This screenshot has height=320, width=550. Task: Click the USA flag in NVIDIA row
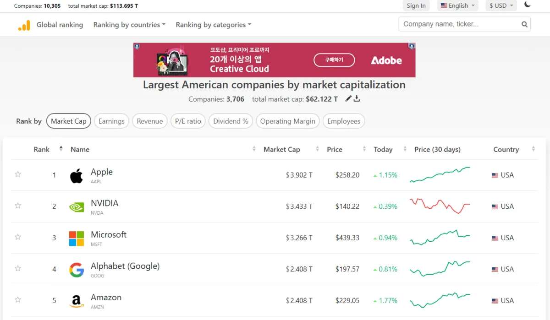[x=495, y=207]
